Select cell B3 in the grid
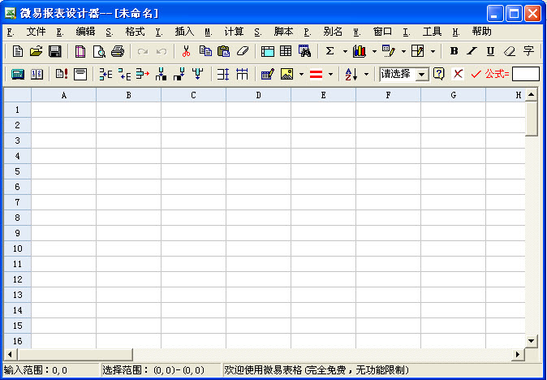 128,140
